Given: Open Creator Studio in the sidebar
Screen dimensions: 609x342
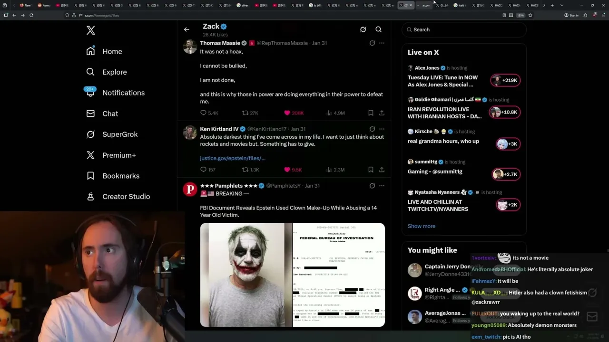Looking at the screenshot, I should 118,197.
